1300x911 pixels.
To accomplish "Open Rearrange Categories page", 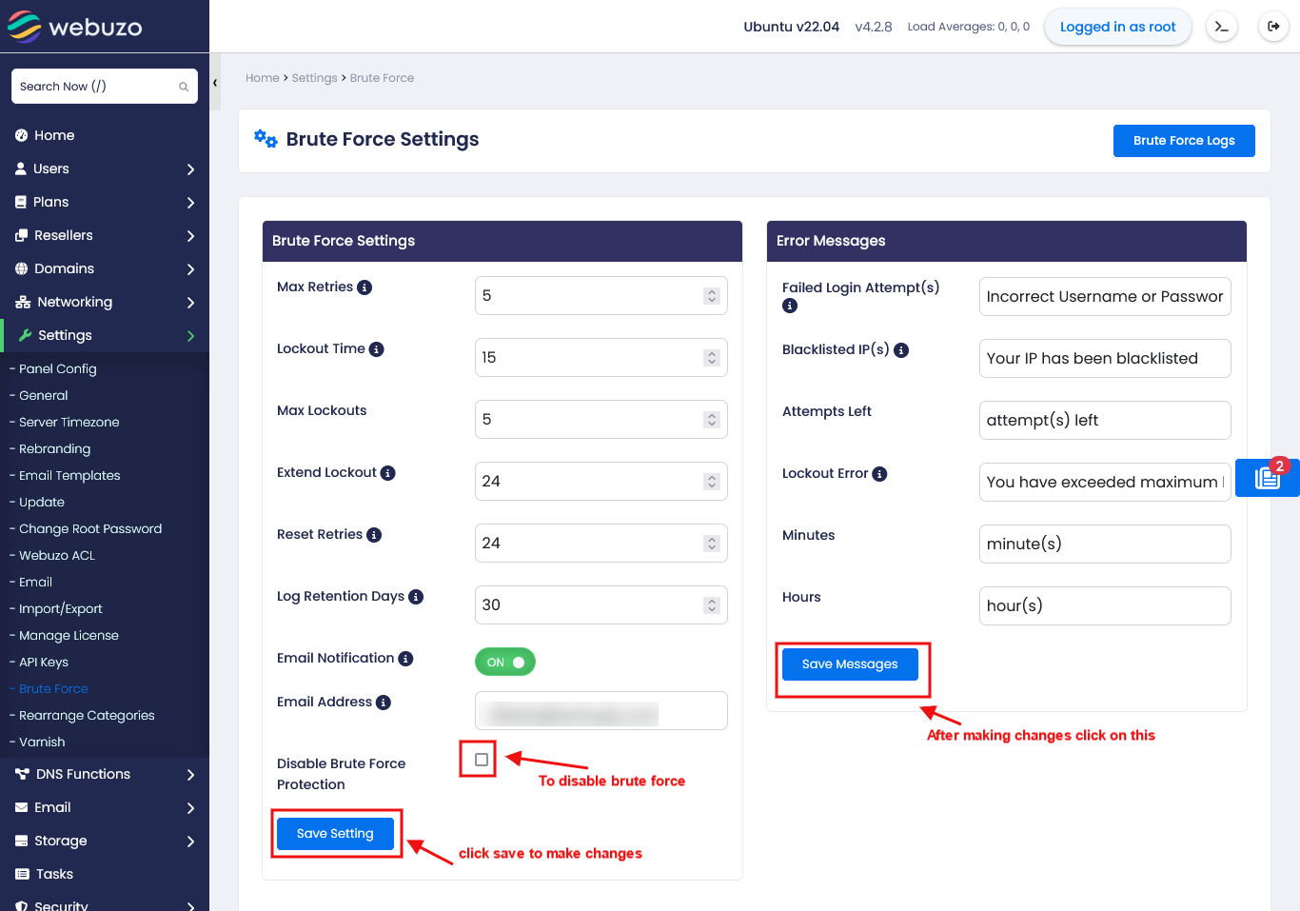I will click(87, 715).
